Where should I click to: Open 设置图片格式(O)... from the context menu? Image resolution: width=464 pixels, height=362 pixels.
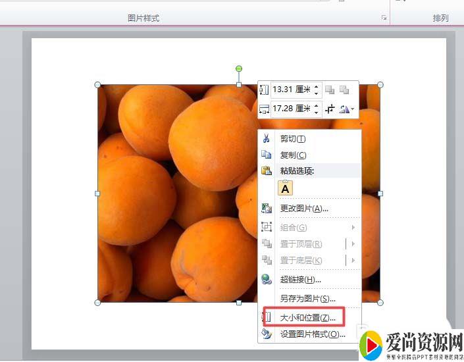click(313, 334)
